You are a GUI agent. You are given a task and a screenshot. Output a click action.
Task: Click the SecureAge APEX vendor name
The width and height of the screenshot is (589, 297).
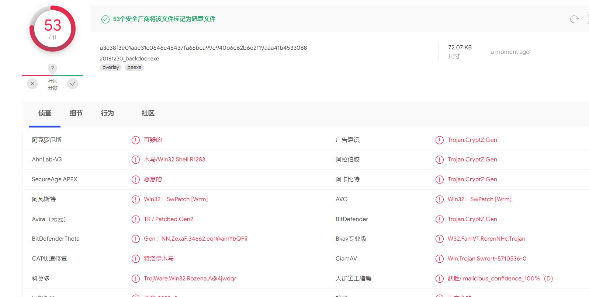click(55, 179)
